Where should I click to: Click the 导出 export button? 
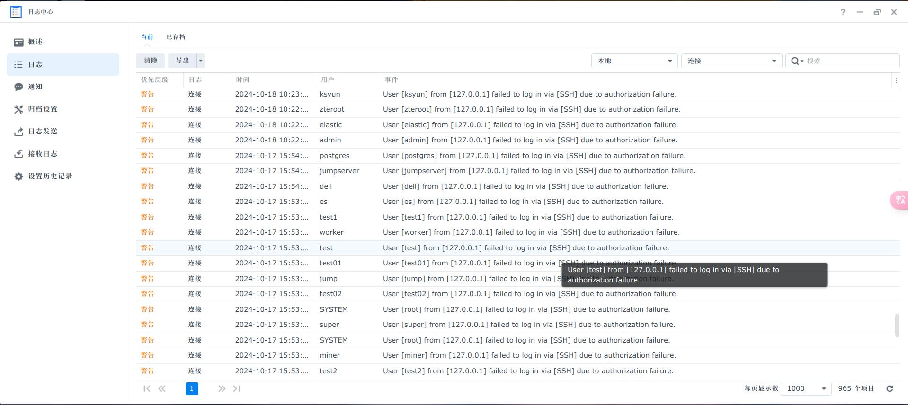coord(182,61)
